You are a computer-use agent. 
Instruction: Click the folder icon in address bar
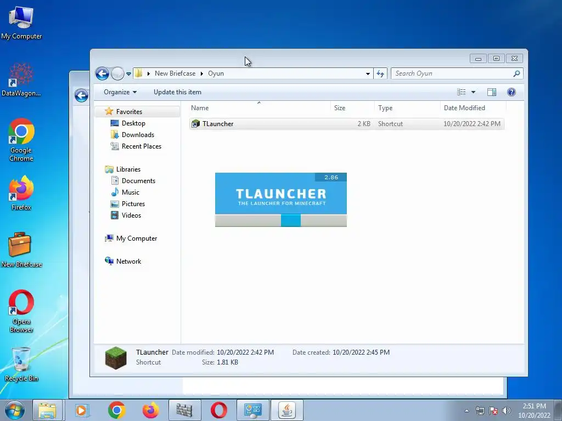click(138, 73)
